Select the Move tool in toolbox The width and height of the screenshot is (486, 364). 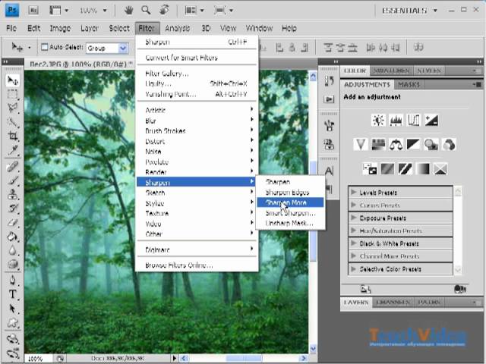point(12,80)
